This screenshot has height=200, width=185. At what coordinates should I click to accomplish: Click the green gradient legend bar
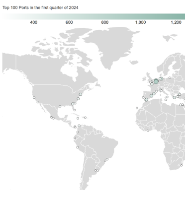pos(93,16)
